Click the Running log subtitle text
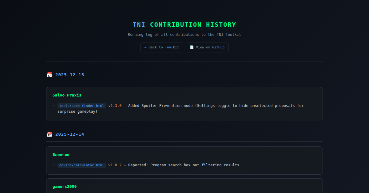The height and width of the screenshot is (193, 369). (184, 35)
